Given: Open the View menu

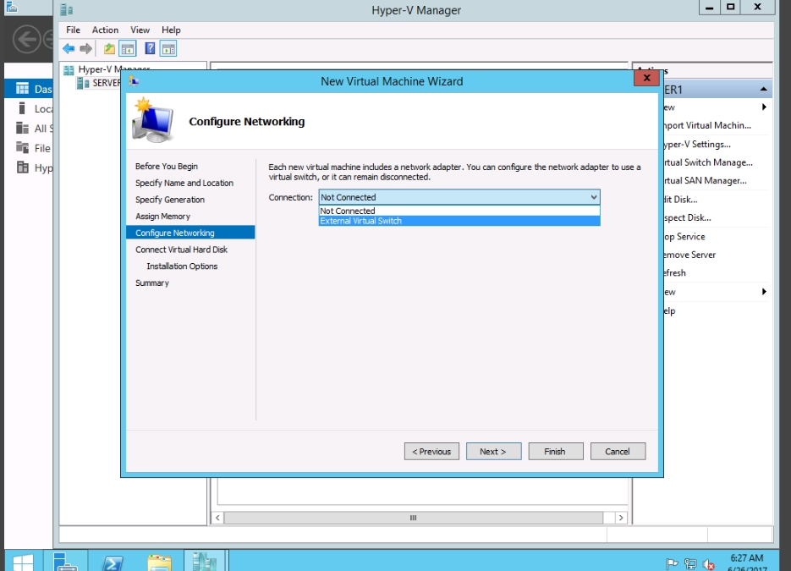Looking at the screenshot, I should 140,30.
